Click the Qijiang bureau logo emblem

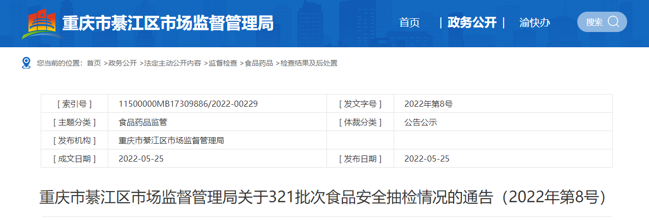coord(41,23)
